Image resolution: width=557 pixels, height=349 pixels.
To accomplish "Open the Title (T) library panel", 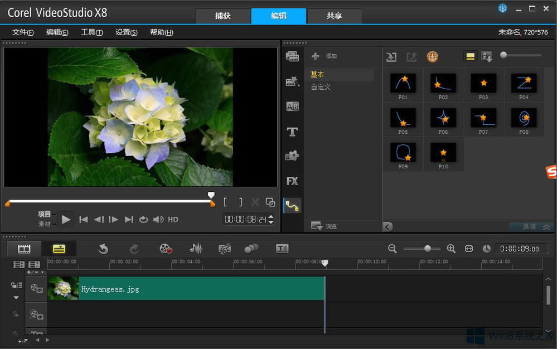I will pos(292,132).
